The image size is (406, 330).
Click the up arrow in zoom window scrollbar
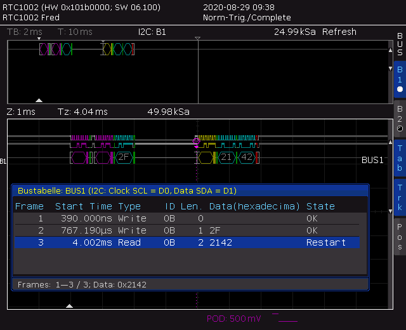tap(391, 142)
